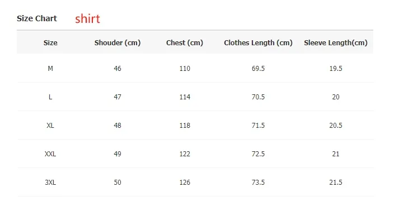Select the 3XL size cell
This screenshot has height=206, width=408.
tap(50, 183)
